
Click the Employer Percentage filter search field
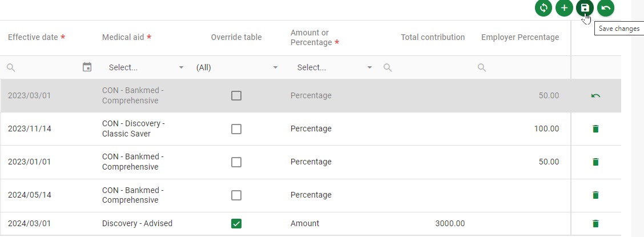tap(522, 67)
